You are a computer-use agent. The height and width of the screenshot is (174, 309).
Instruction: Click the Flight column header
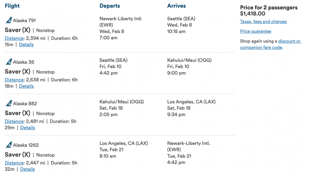pos(12,6)
